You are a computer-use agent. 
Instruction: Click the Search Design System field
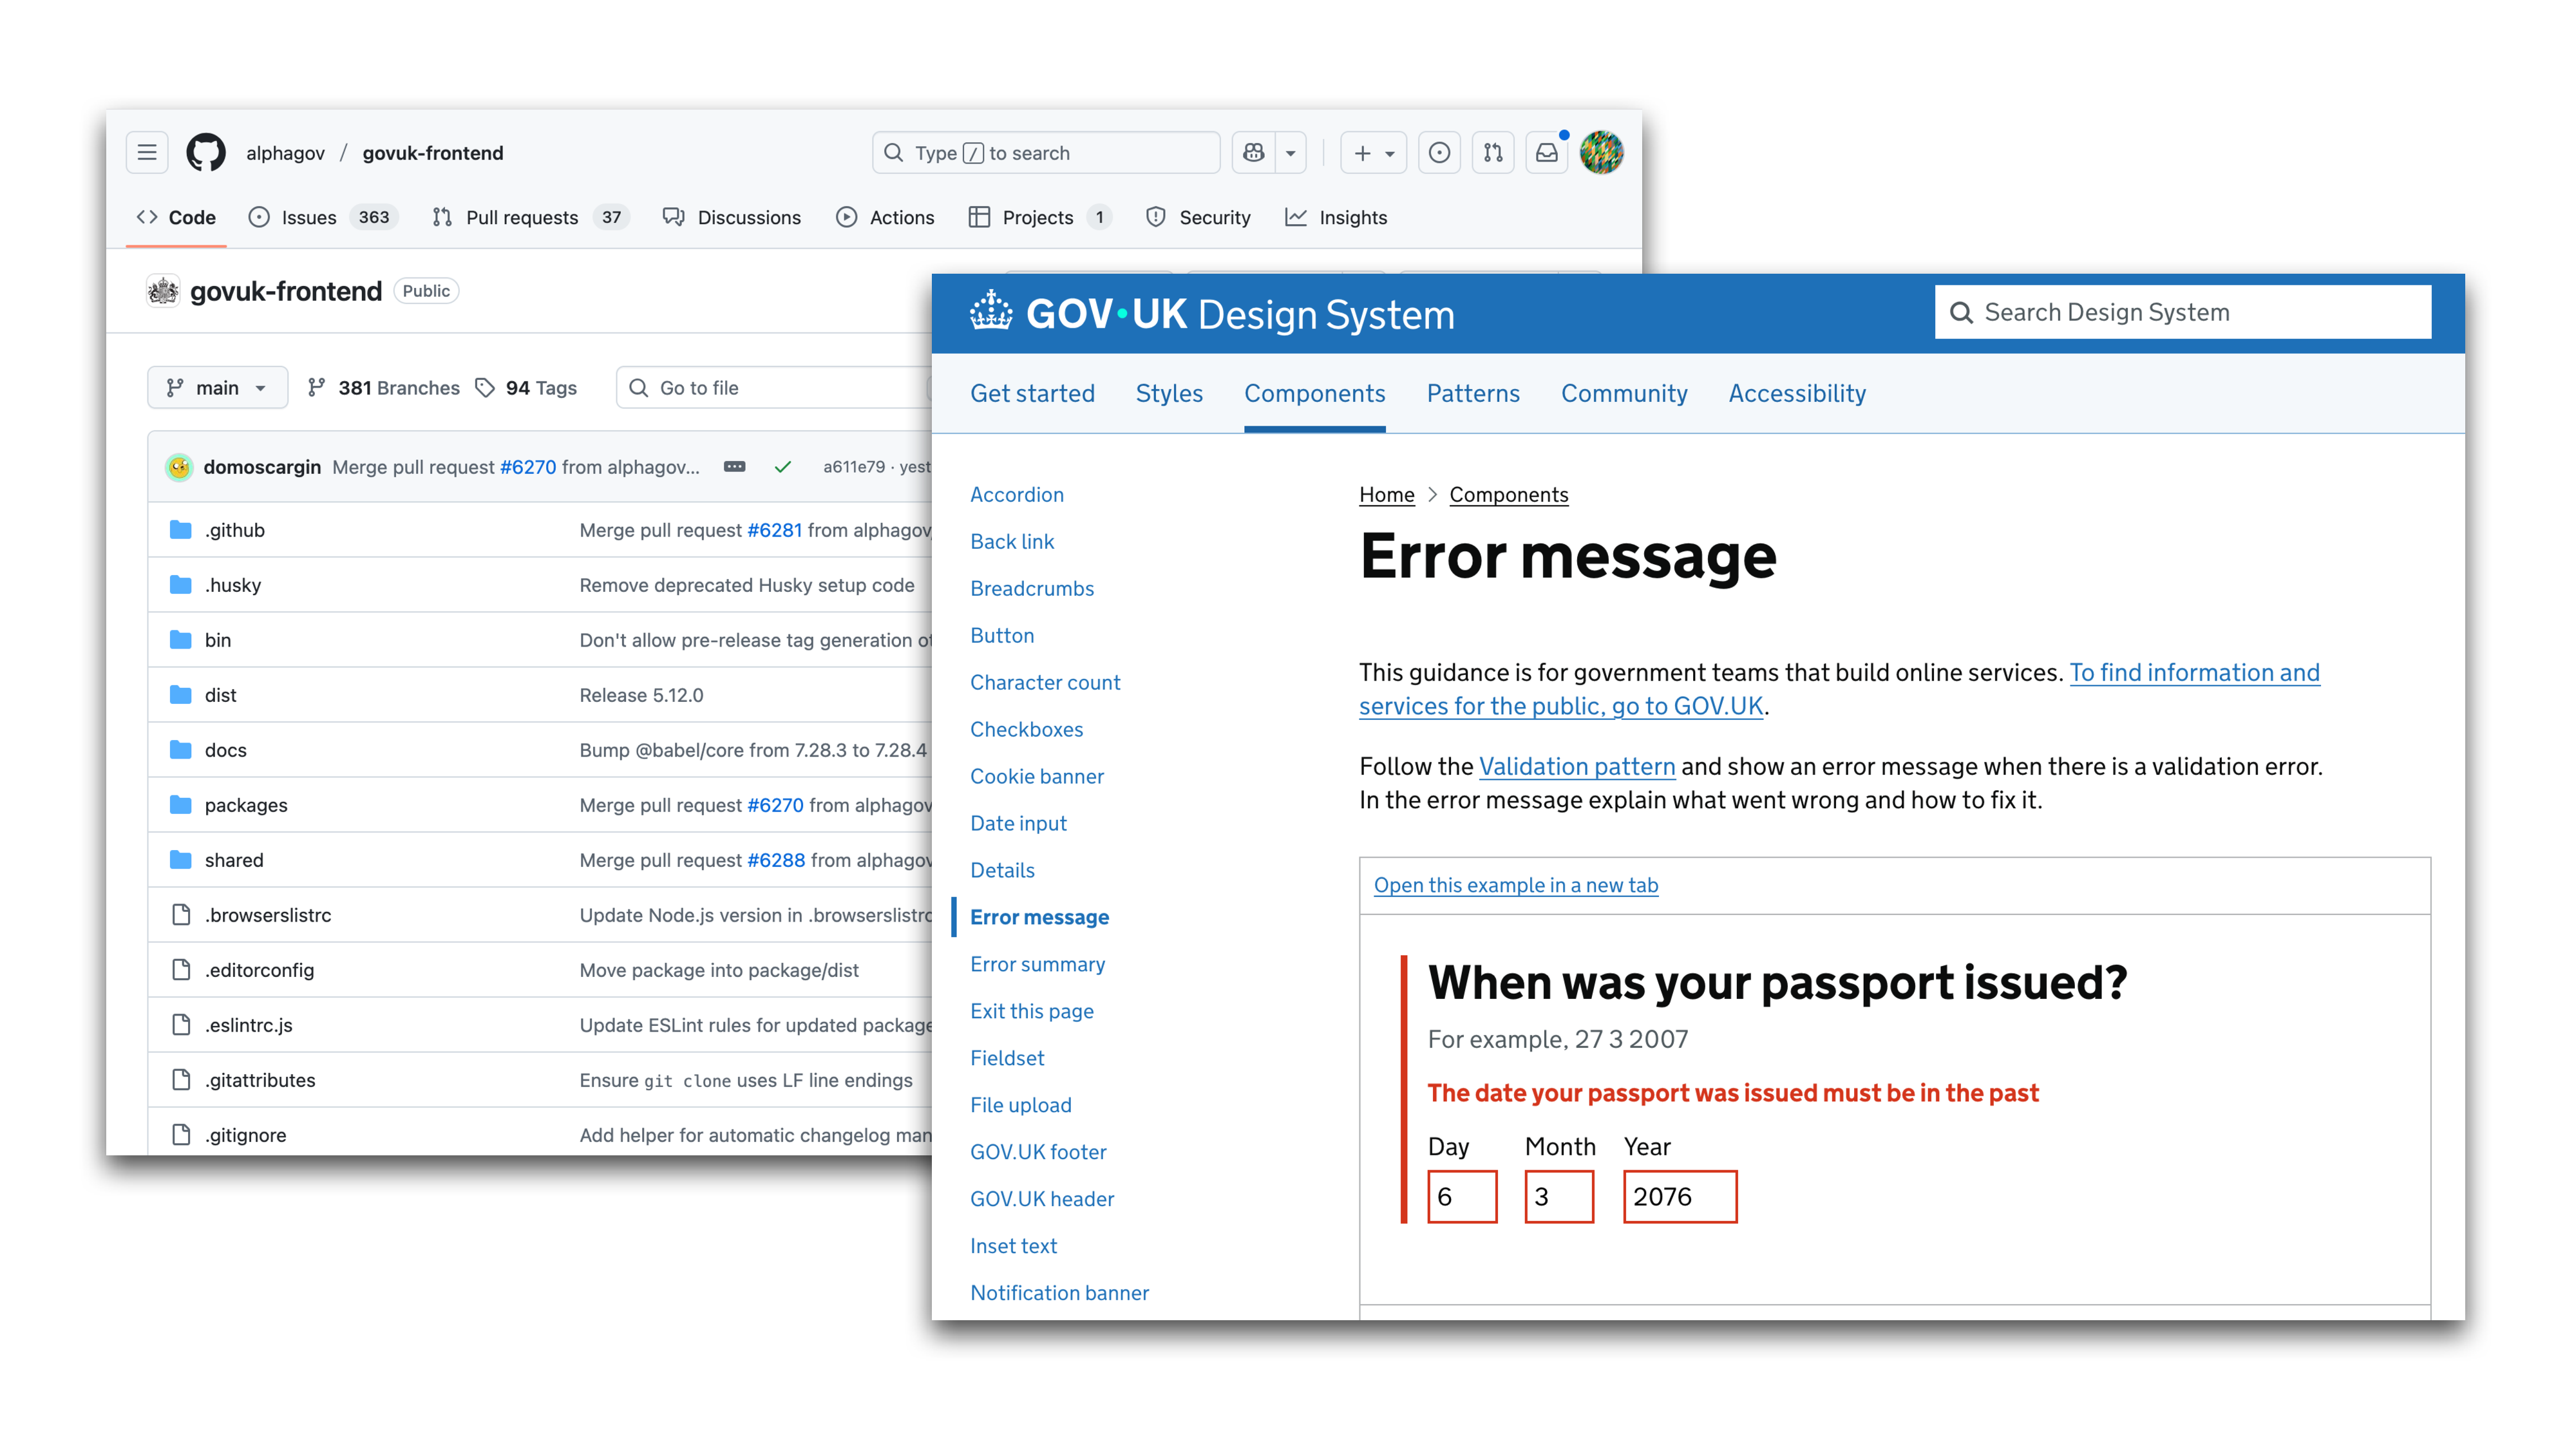point(2183,313)
